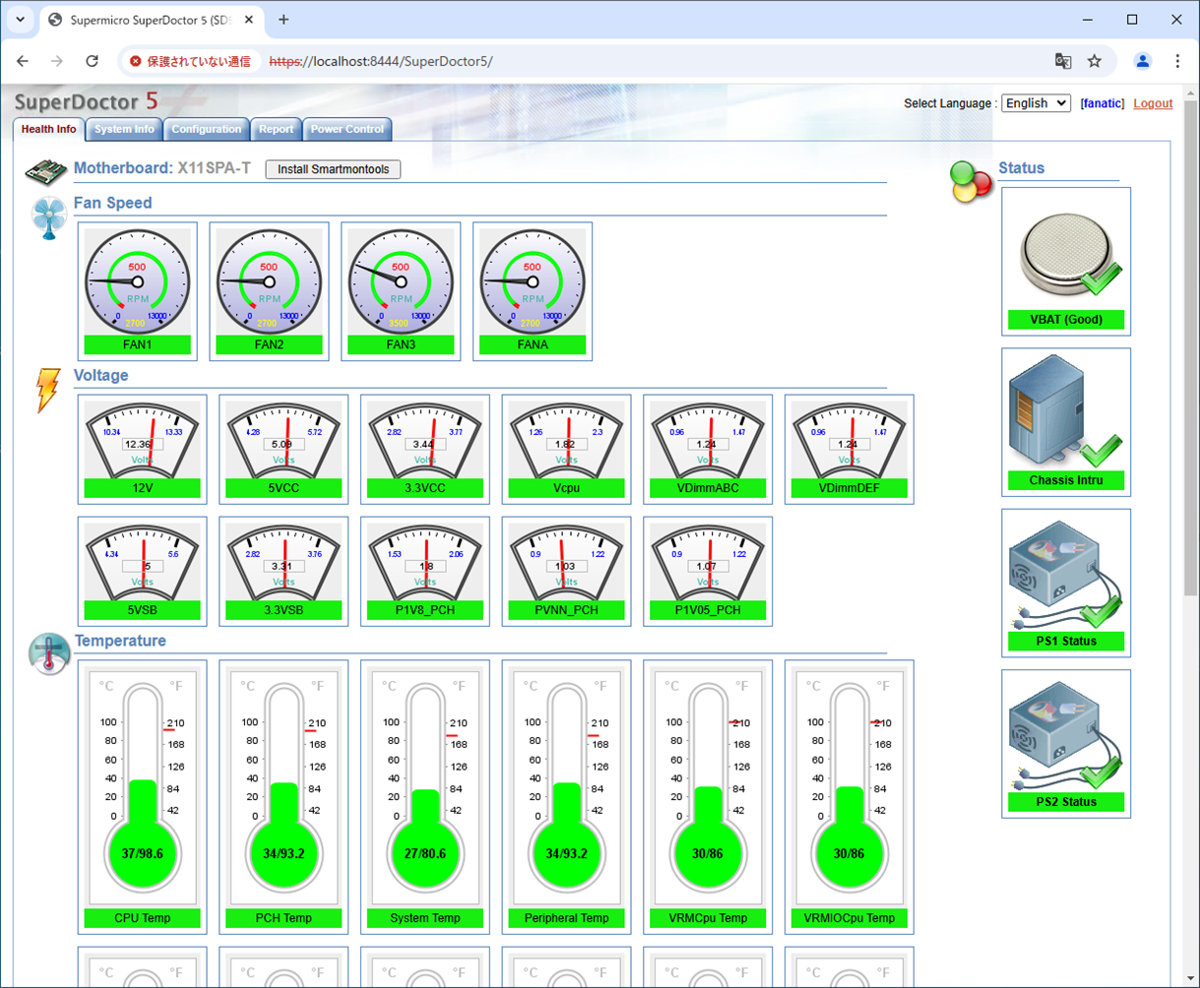The image size is (1200, 988).
Task: Click the PS2 power supply status icon
Action: (x=1066, y=743)
